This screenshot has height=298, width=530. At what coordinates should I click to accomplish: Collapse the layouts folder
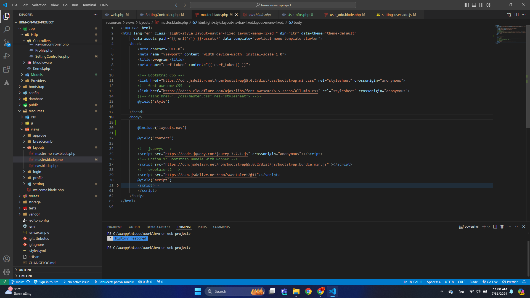coord(39,147)
